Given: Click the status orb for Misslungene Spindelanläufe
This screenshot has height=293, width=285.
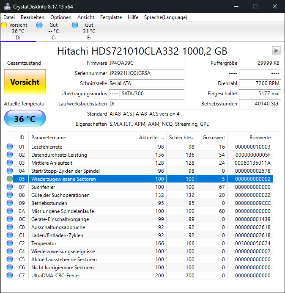Looking at the screenshot, I should [x=10, y=211].
